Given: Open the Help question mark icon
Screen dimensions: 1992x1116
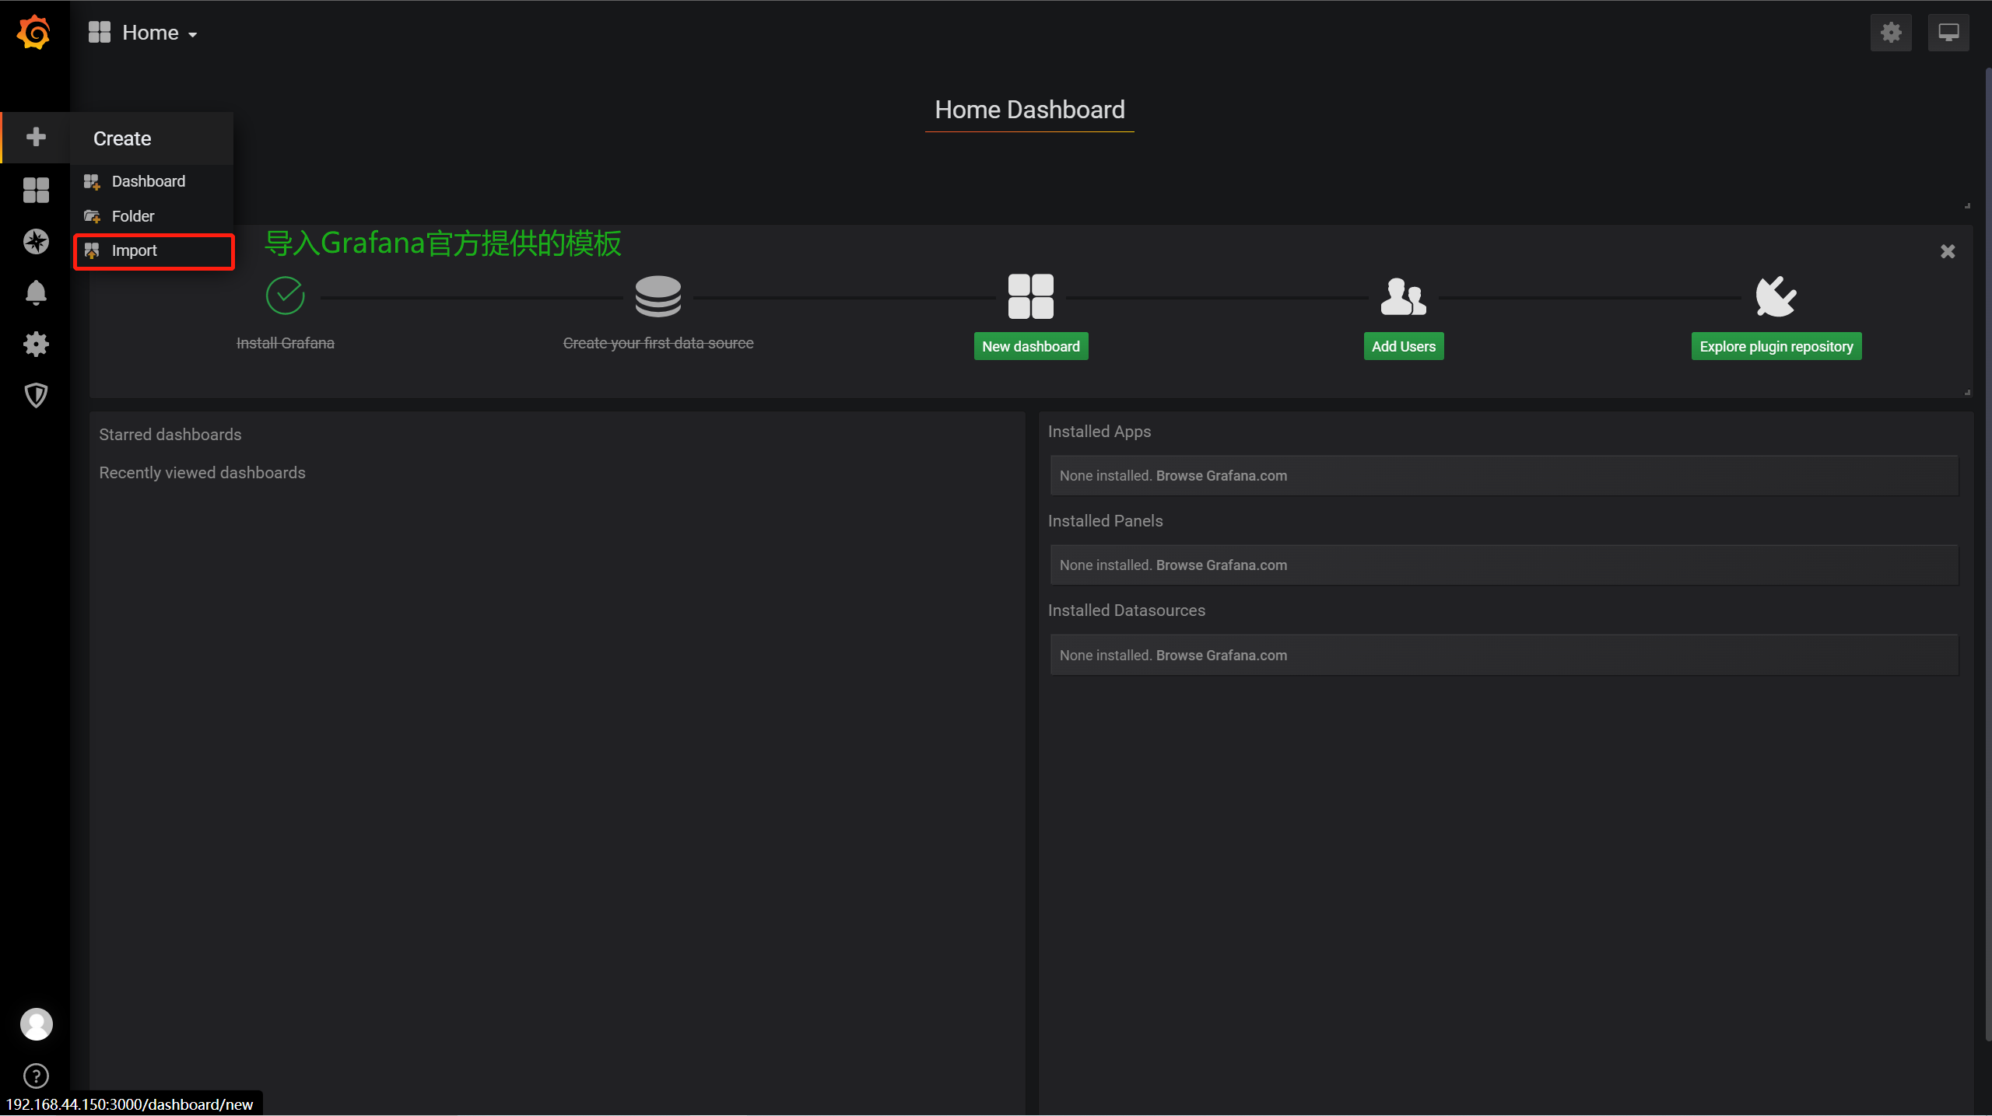Looking at the screenshot, I should click(36, 1076).
